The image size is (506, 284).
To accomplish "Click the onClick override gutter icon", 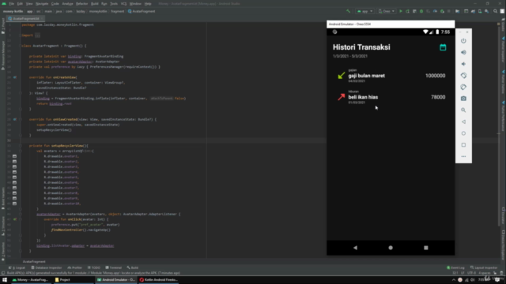I will tap(14, 219).
